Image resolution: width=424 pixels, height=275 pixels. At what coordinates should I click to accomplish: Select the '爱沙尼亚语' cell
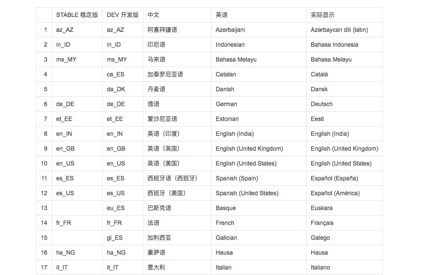pos(177,119)
